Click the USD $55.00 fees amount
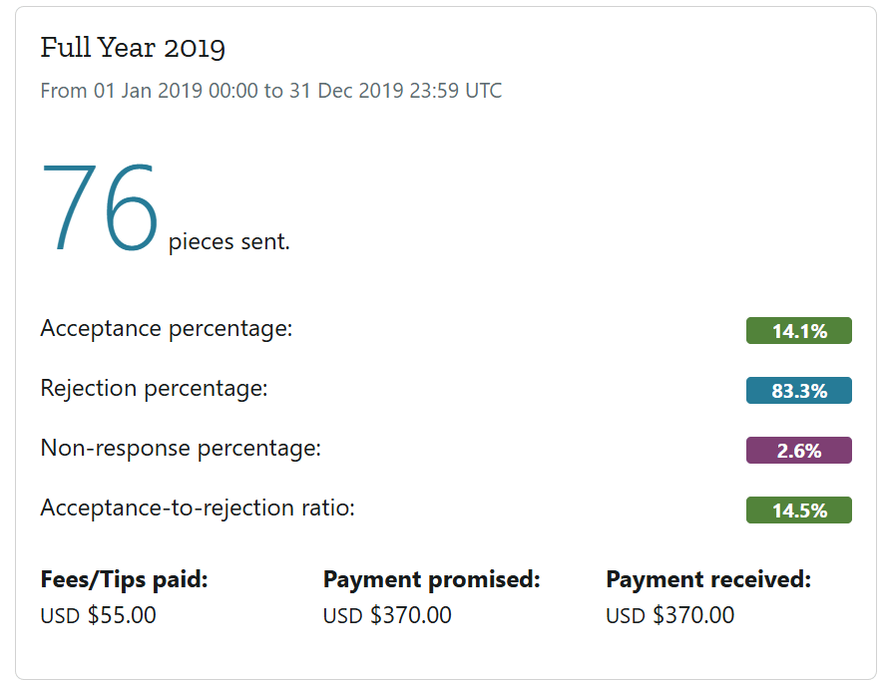 [x=98, y=615]
